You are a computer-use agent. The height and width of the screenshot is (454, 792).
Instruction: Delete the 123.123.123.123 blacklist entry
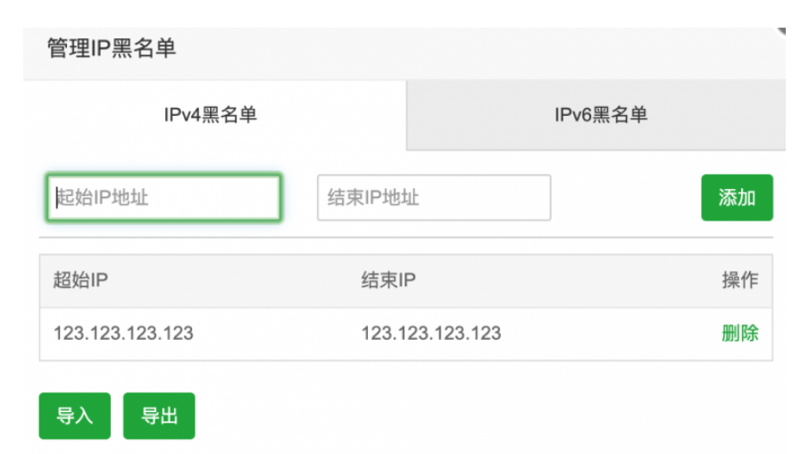tap(739, 334)
